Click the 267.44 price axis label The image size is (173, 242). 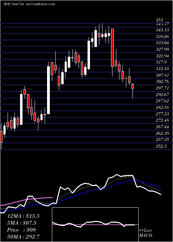162,127
